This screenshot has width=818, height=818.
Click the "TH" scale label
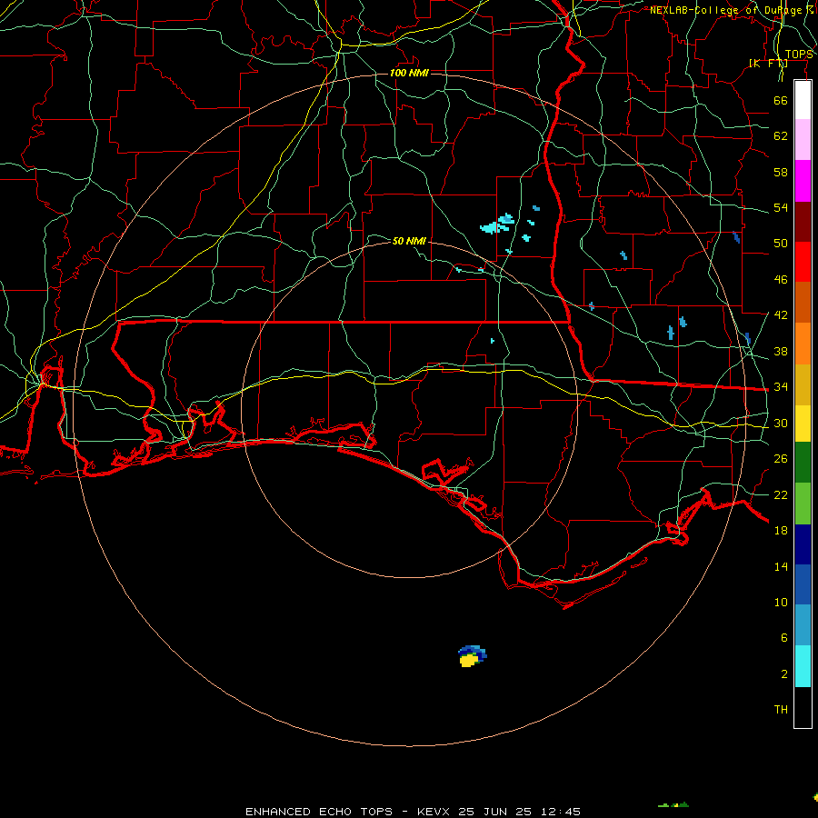pos(781,710)
